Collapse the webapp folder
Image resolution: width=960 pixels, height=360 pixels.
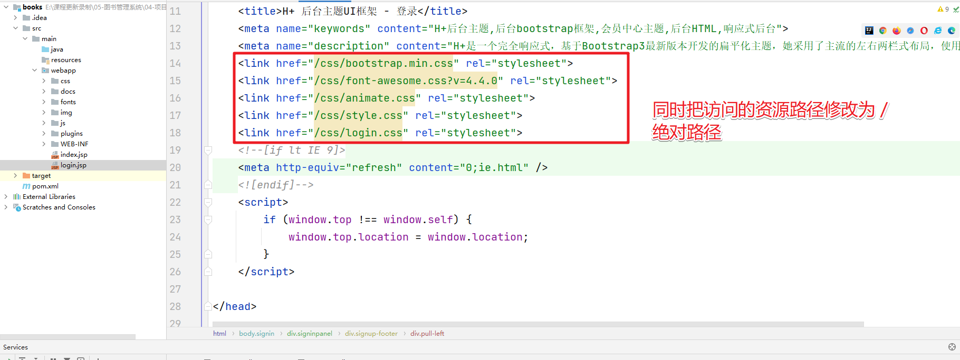35,71
